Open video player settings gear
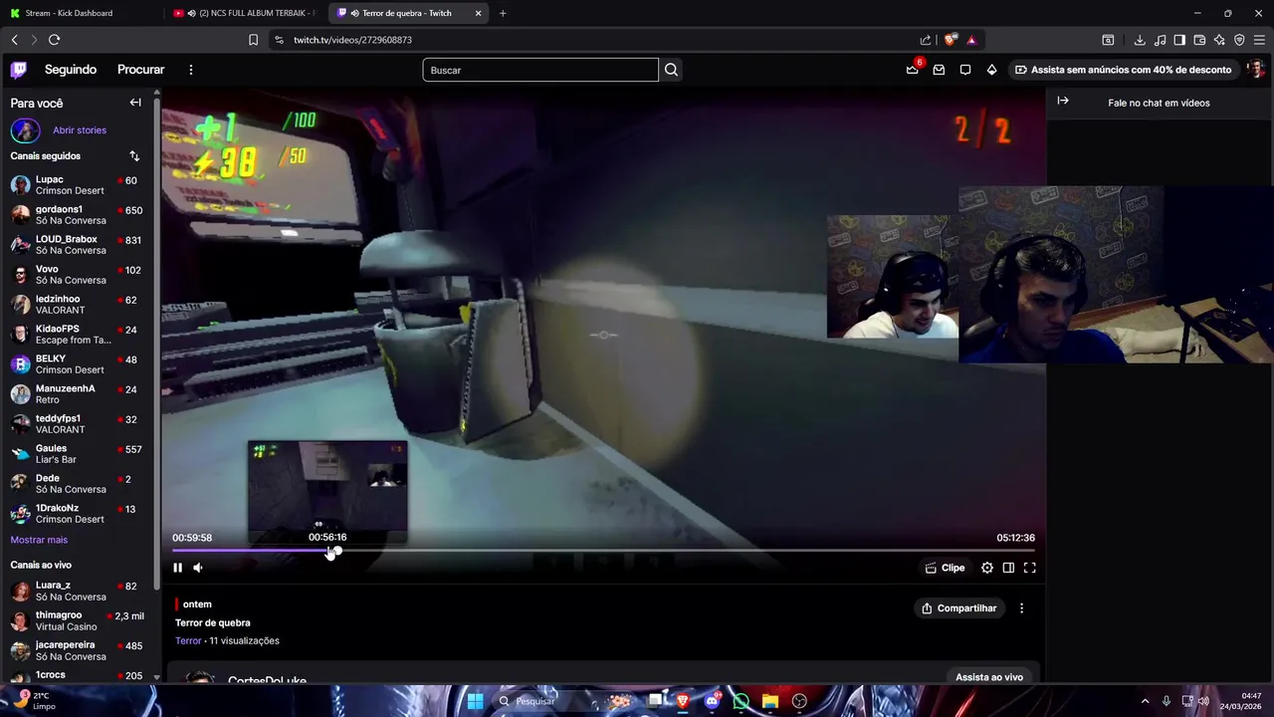1274x717 pixels. point(987,568)
